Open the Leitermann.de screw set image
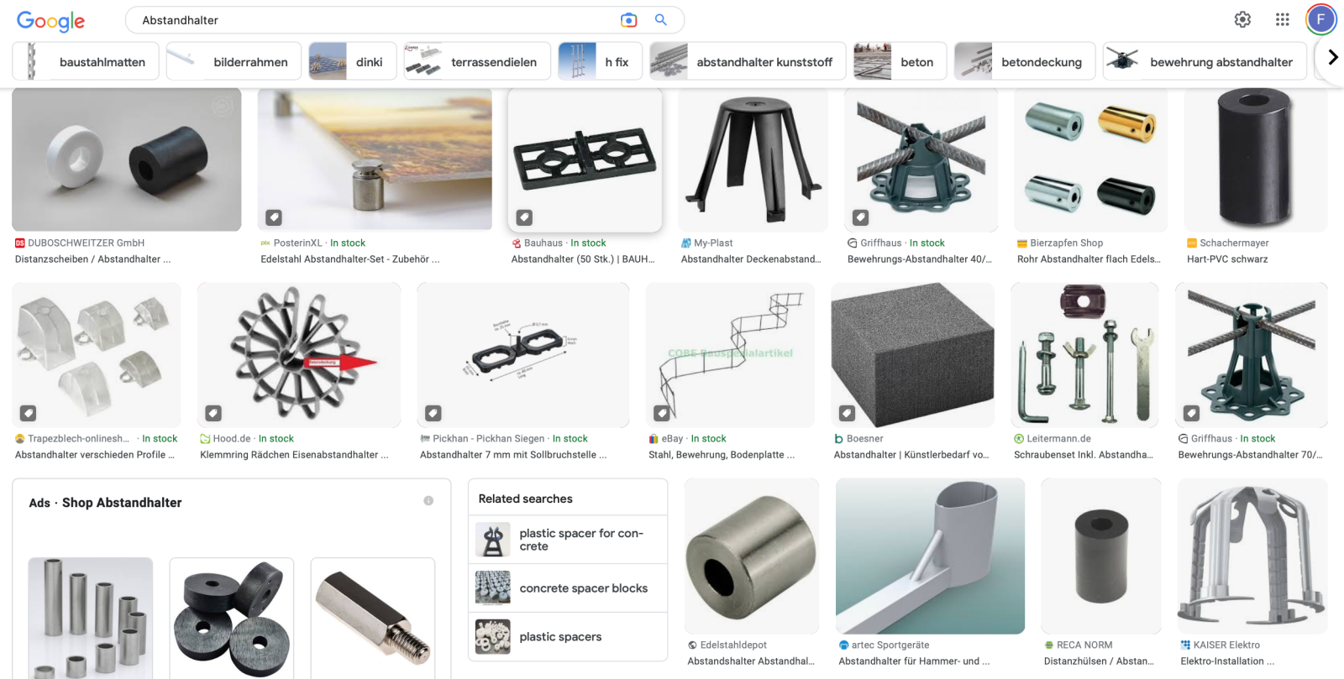Viewport: 1344px width, 679px height. (1084, 355)
